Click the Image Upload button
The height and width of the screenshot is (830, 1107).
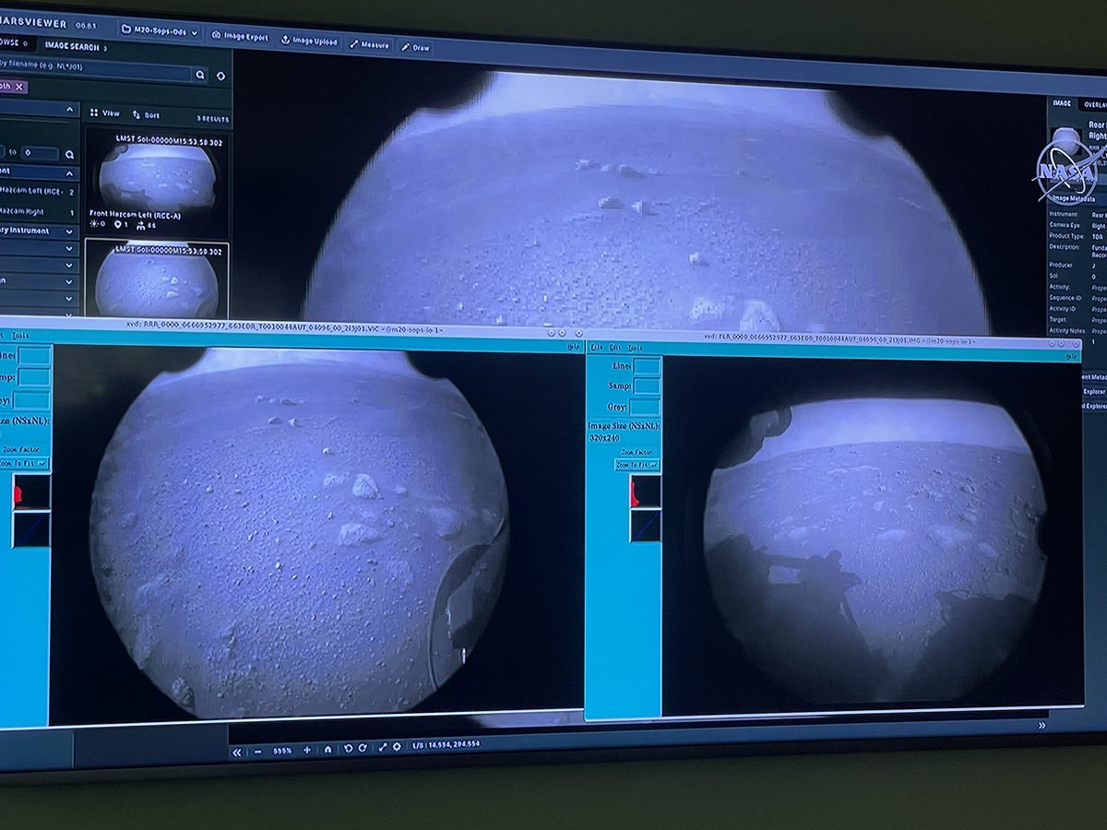click(309, 41)
